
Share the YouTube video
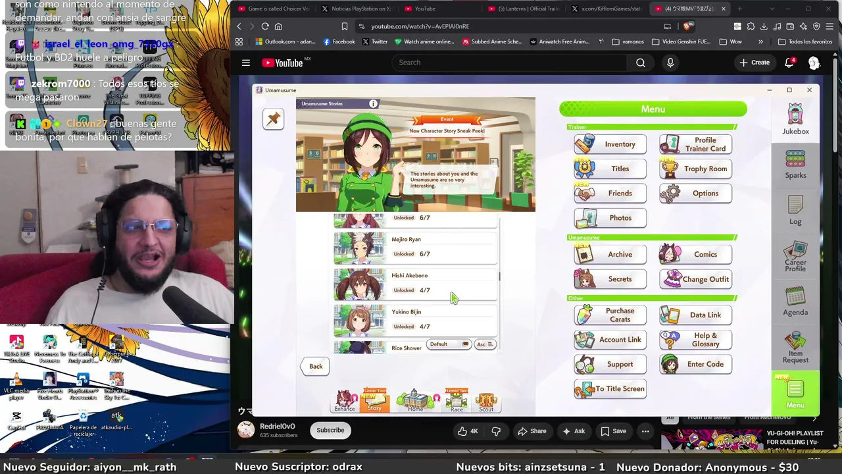point(532,431)
